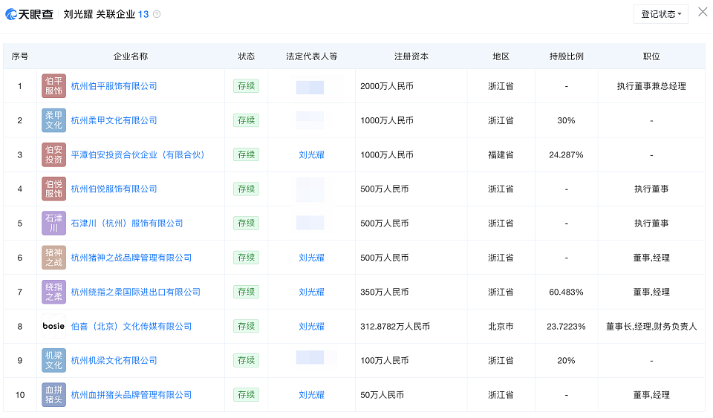Click 刘光耀 in the 平潭伯安投资 row

[x=311, y=154]
